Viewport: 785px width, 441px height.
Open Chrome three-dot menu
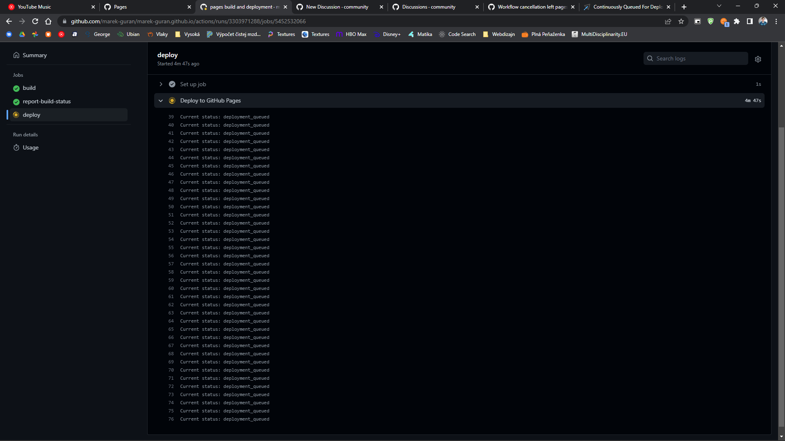[x=776, y=21]
